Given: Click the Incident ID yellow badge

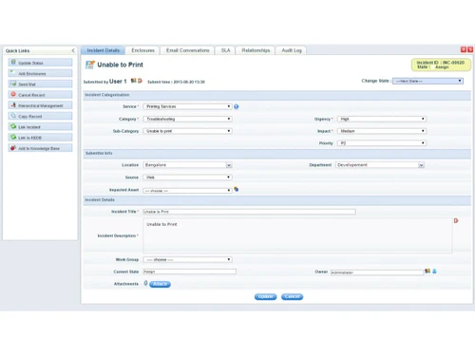Looking at the screenshot, I should click(x=441, y=65).
